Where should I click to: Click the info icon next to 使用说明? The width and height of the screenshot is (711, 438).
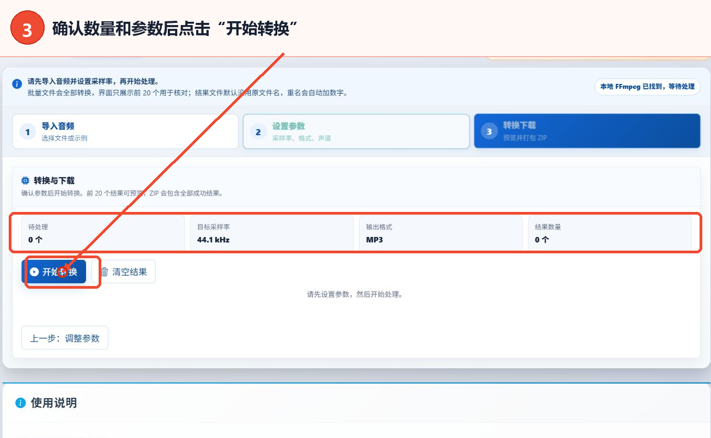(x=21, y=403)
